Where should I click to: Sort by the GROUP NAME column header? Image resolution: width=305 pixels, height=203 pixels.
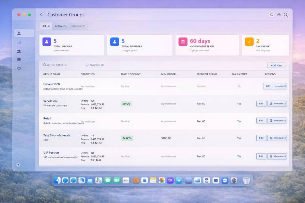tap(52, 74)
